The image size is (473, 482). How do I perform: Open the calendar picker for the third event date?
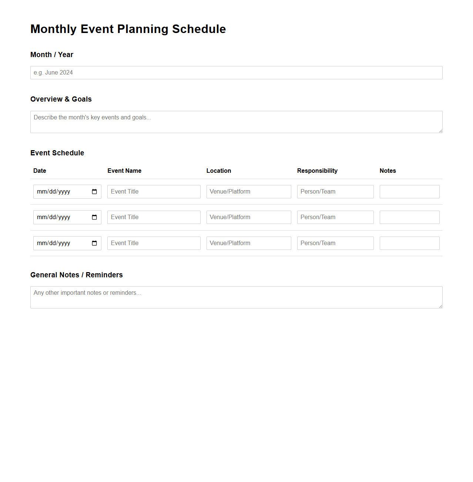(94, 243)
